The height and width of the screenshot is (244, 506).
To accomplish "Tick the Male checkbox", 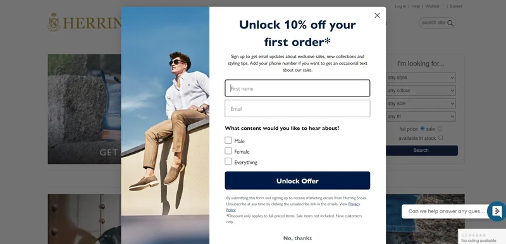I will pos(228,140).
